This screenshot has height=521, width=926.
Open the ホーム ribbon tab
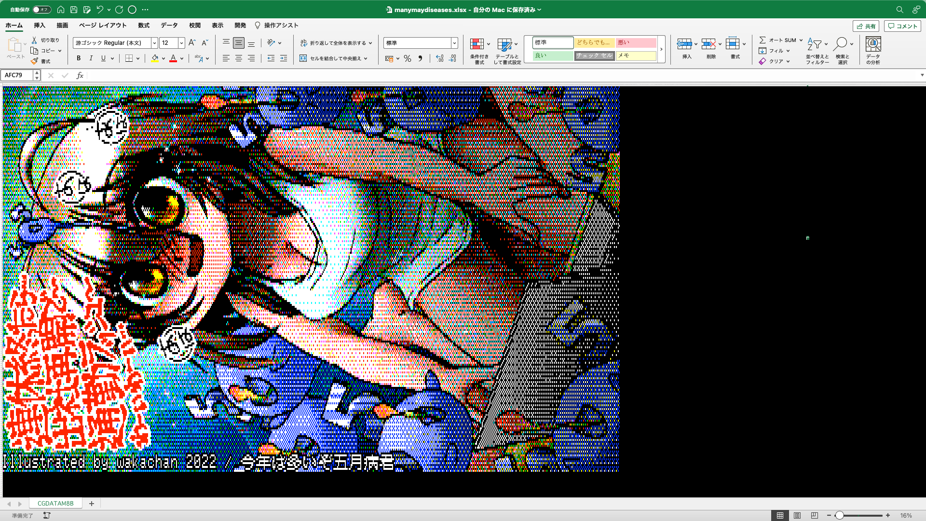(x=14, y=26)
